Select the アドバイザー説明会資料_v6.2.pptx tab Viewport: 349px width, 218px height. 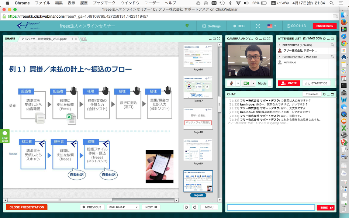click(x=44, y=39)
